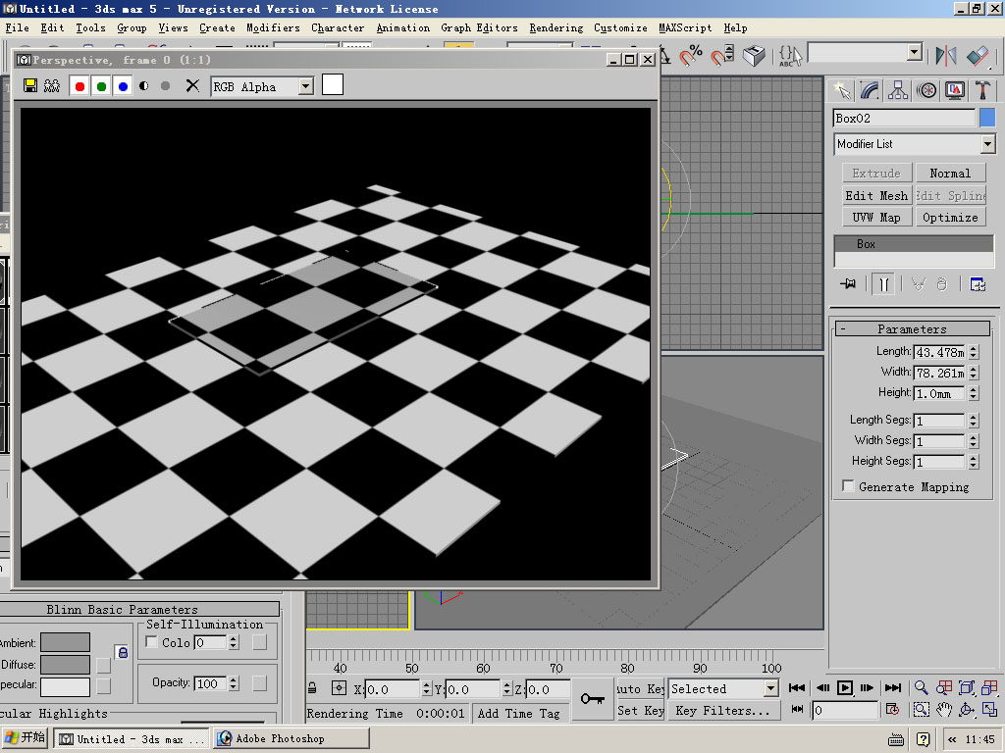
Task: Save the rendered bitmap via floppy icon
Action: pyautogui.click(x=30, y=86)
